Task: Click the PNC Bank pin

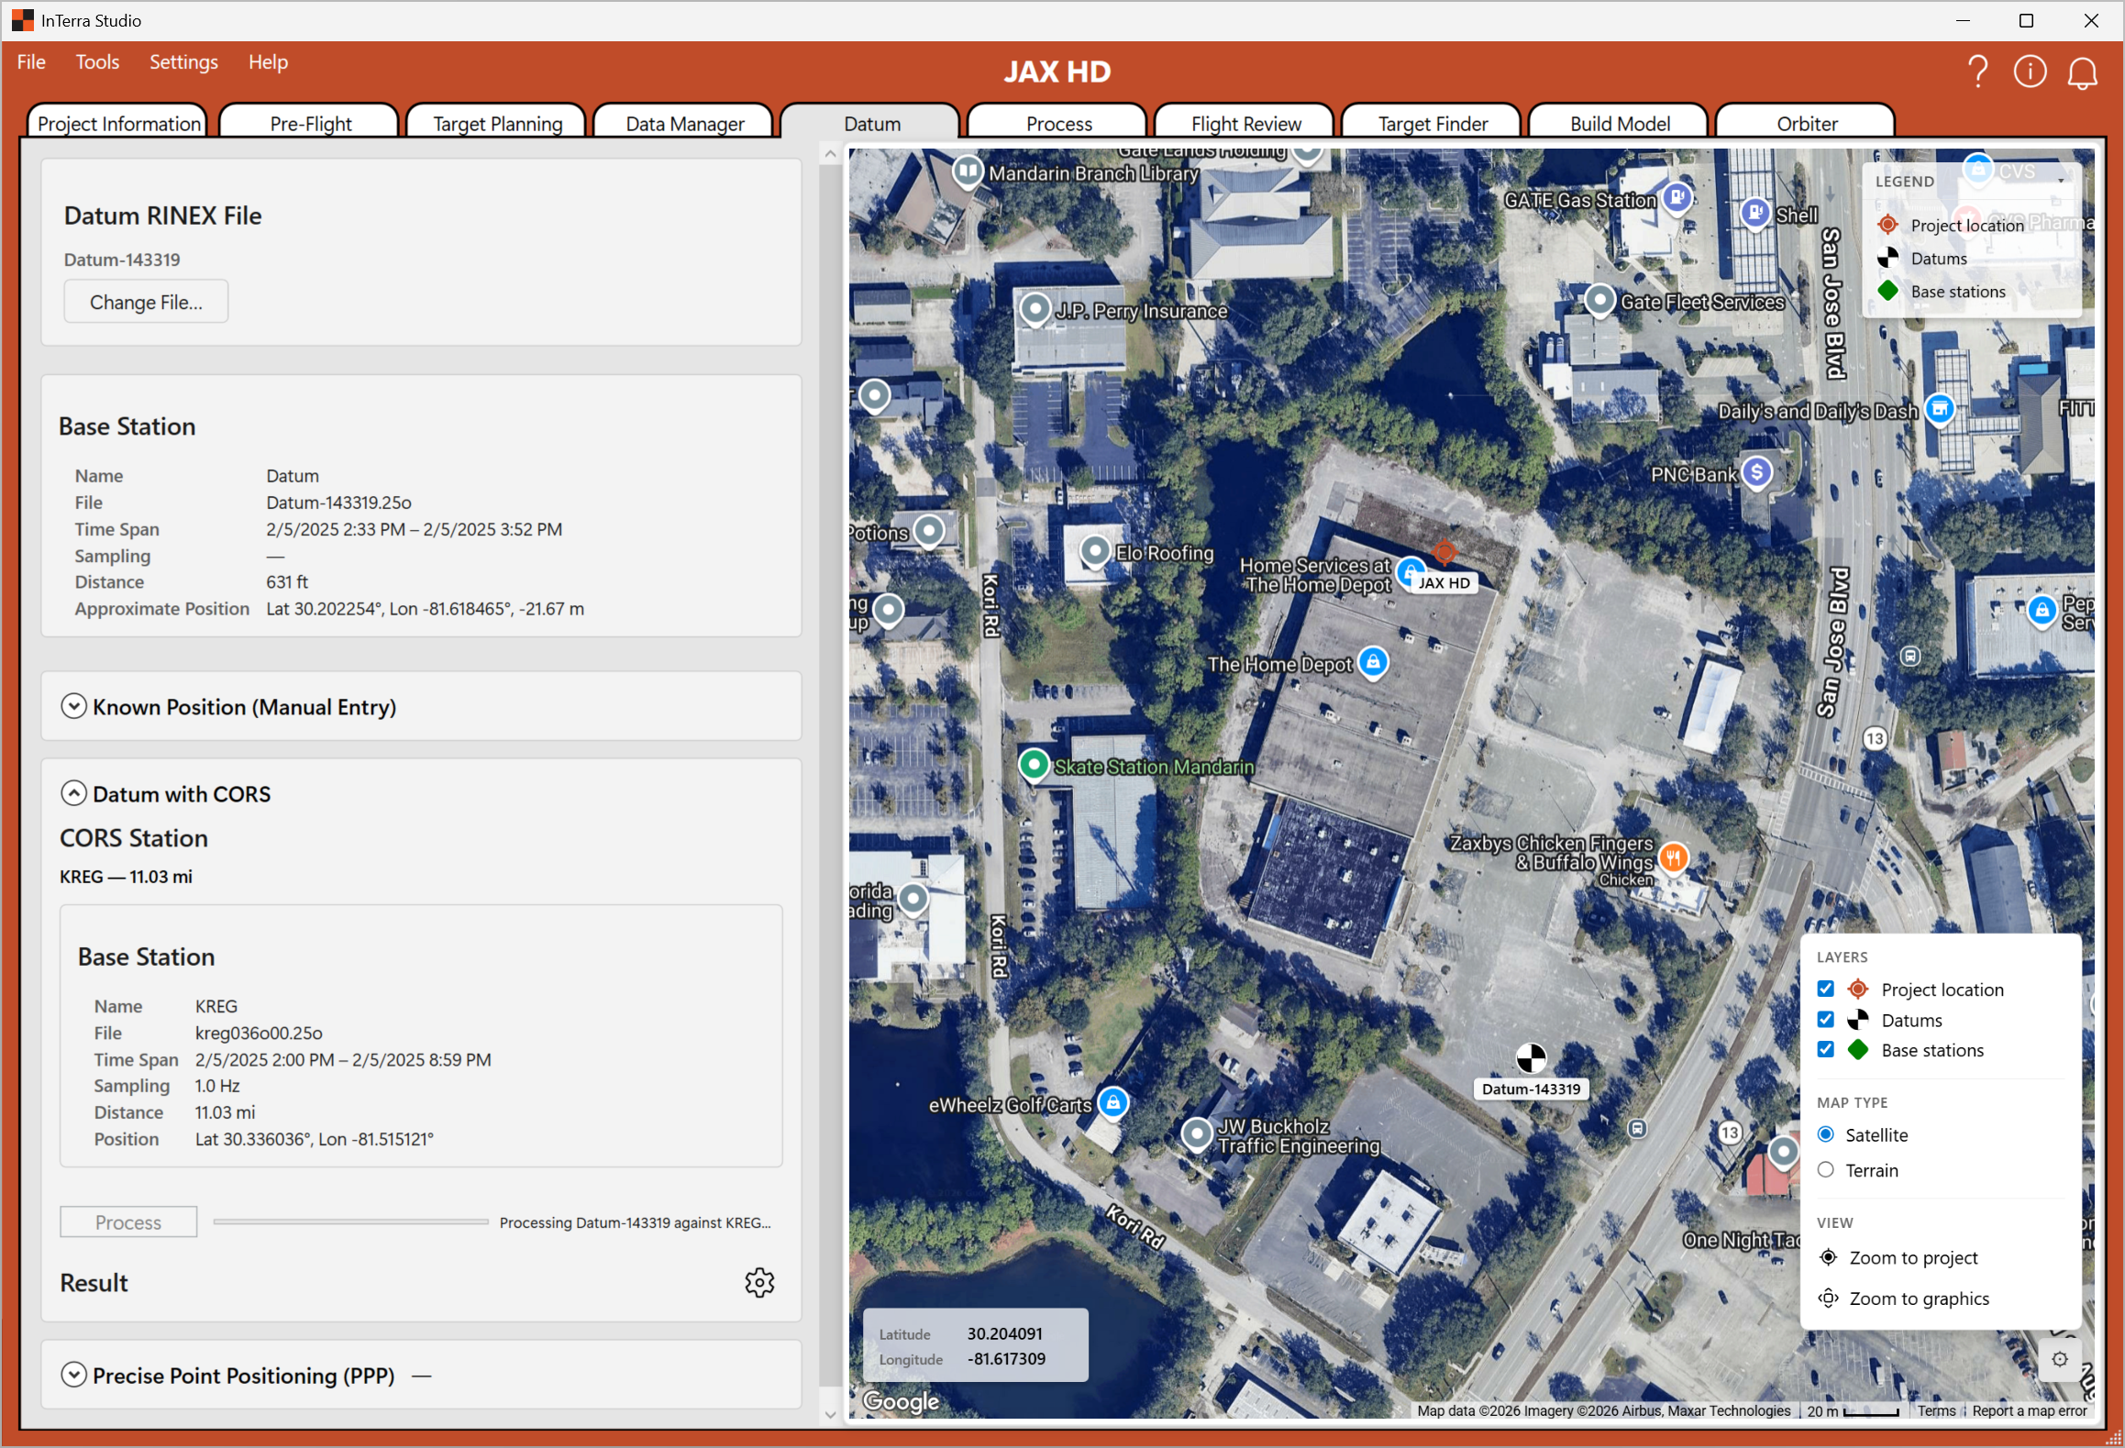Action: pos(1756,472)
